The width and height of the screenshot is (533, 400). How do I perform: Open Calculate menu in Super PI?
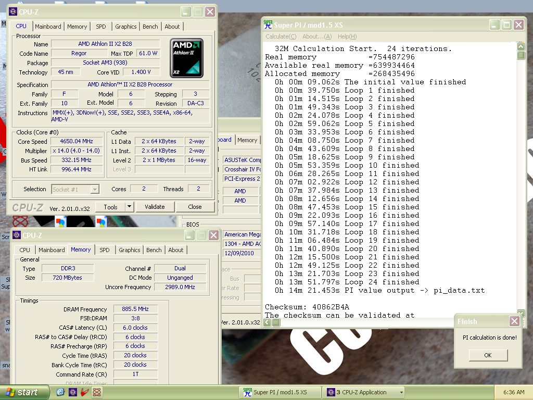click(281, 36)
